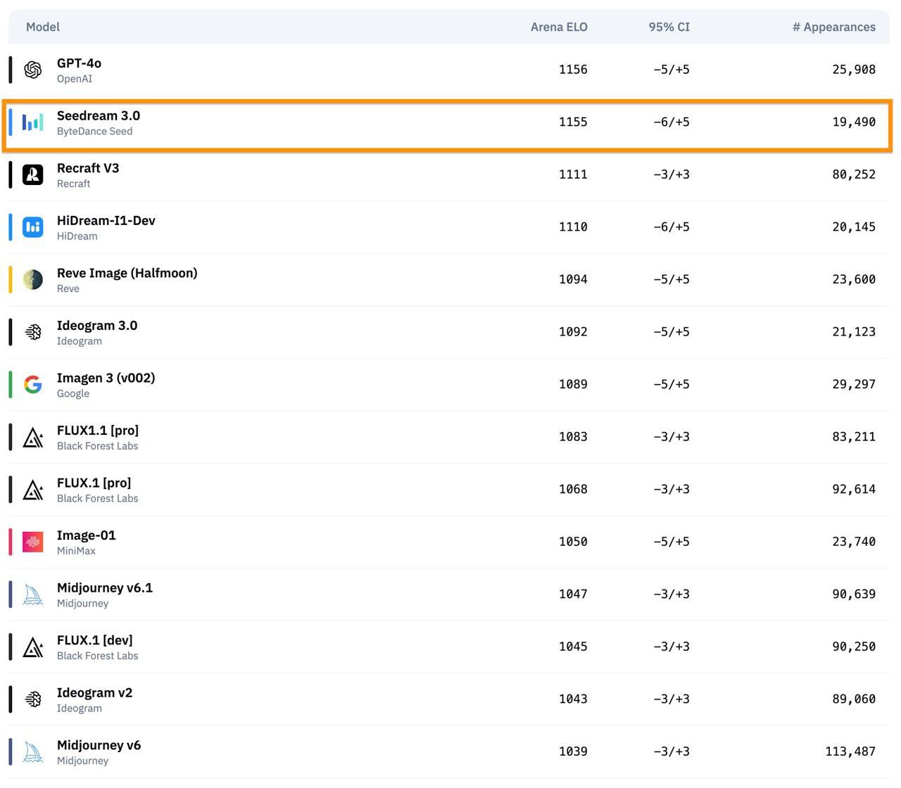Open the Seedream 3.0 model name

[x=99, y=115]
